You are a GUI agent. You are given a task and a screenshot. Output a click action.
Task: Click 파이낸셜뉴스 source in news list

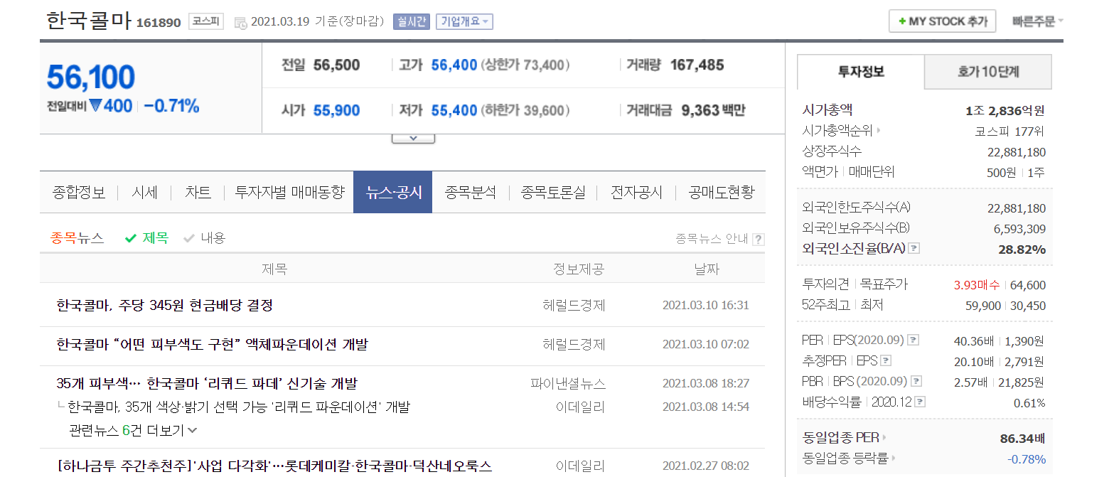coord(568,384)
